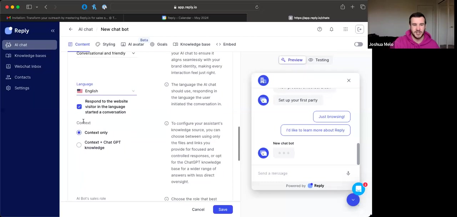
Task: Switch to app.reply.io/chats browser tab
Action: click(309, 18)
